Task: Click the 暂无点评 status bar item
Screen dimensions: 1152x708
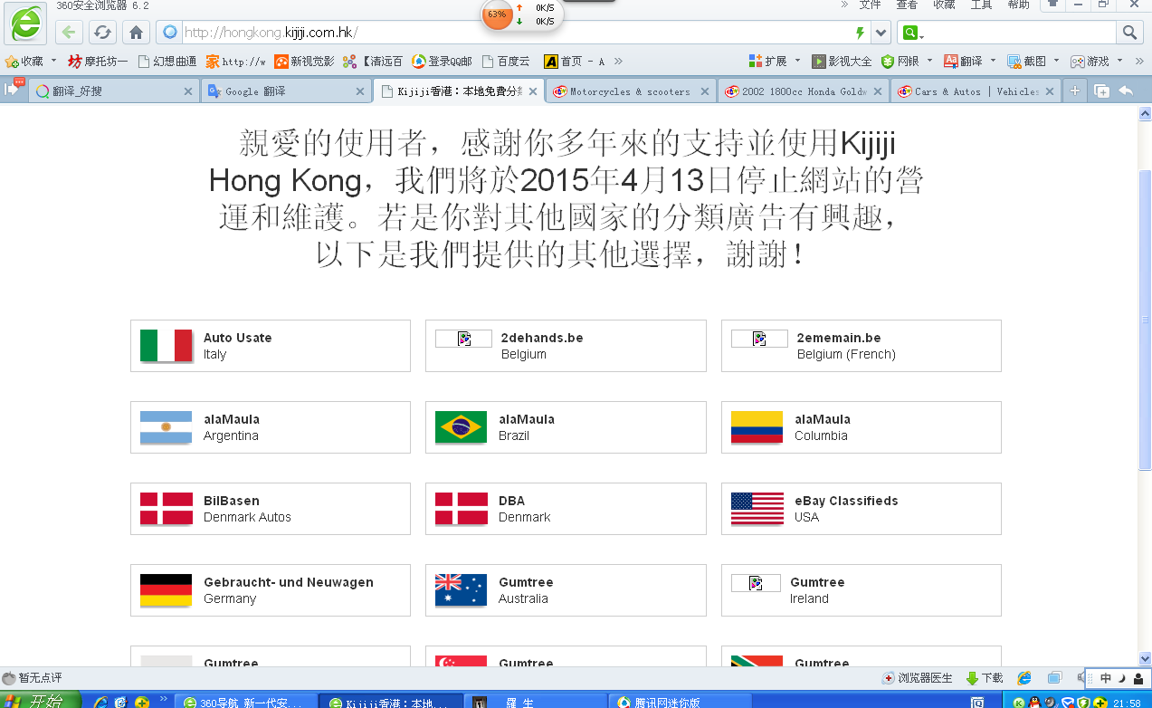Action: [33, 678]
